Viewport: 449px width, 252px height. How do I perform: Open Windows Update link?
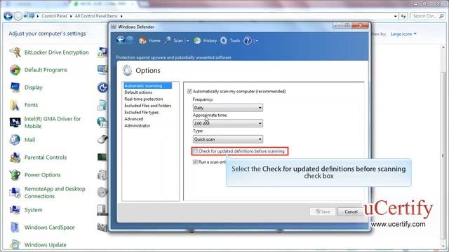click(45, 245)
